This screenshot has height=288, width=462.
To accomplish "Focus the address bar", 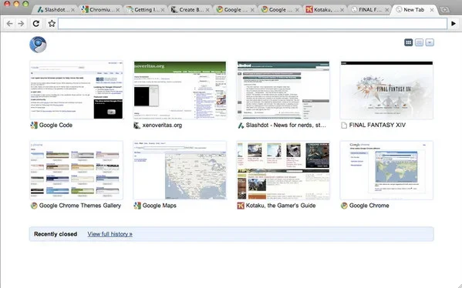I will point(252,24).
